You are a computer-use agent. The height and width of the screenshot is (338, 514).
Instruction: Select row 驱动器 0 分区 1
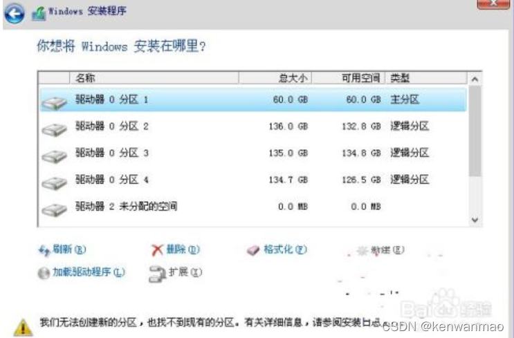click(x=253, y=100)
